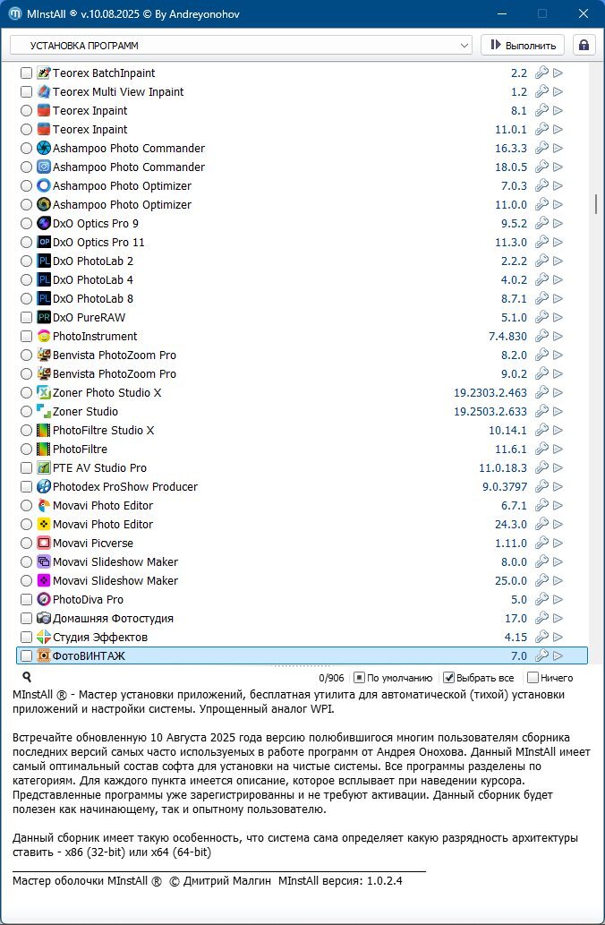Image resolution: width=605 pixels, height=925 pixels.
Task: Select Movavi Photo Editor 24.3.0 radio button
Action: tap(26, 525)
